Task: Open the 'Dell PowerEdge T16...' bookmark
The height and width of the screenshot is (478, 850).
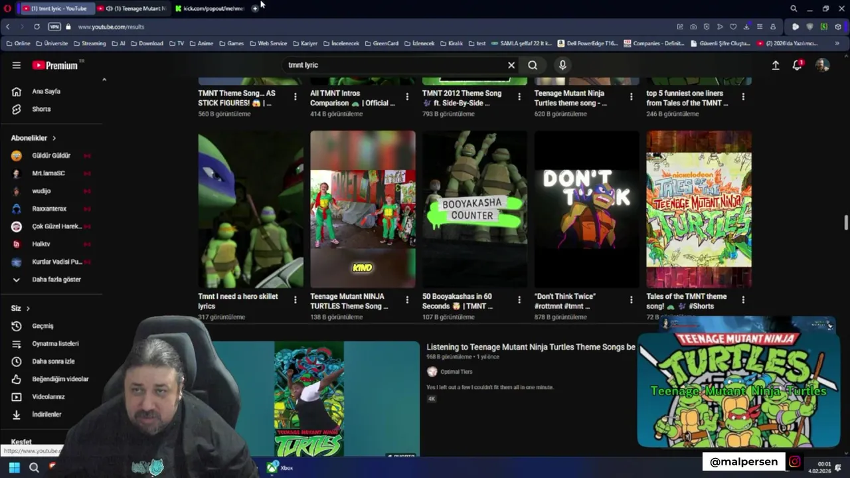Action: pyautogui.click(x=588, y=43)
